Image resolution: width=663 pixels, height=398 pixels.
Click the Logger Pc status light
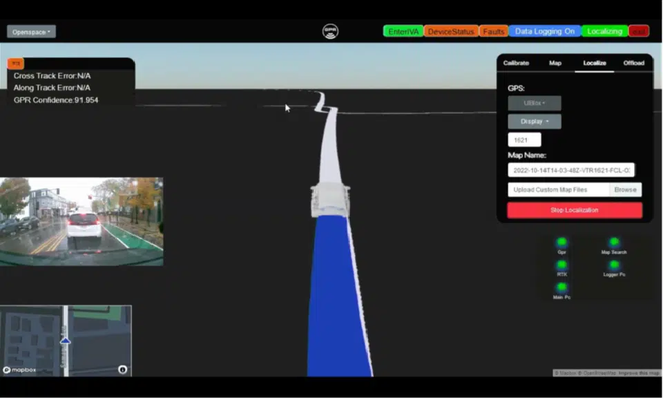(x=613, y=265)
